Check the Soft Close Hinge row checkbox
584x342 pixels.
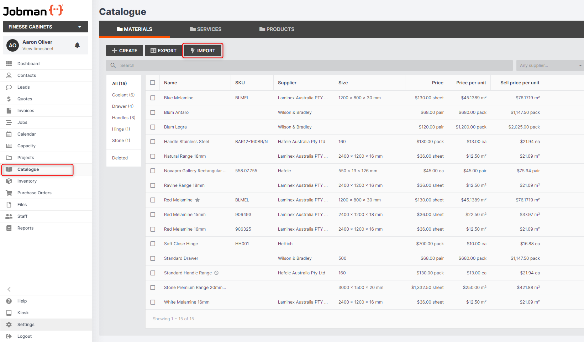(x=153, y=244)
